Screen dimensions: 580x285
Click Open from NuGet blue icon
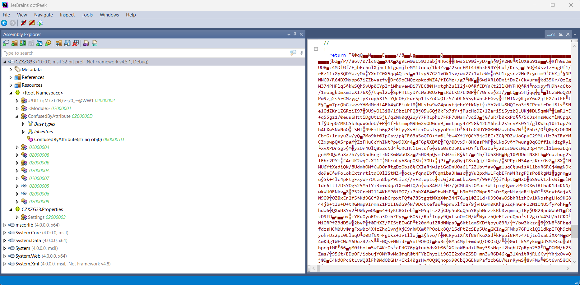39,44
